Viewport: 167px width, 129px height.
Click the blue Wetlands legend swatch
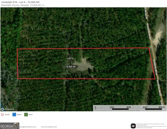click(14, 115)
